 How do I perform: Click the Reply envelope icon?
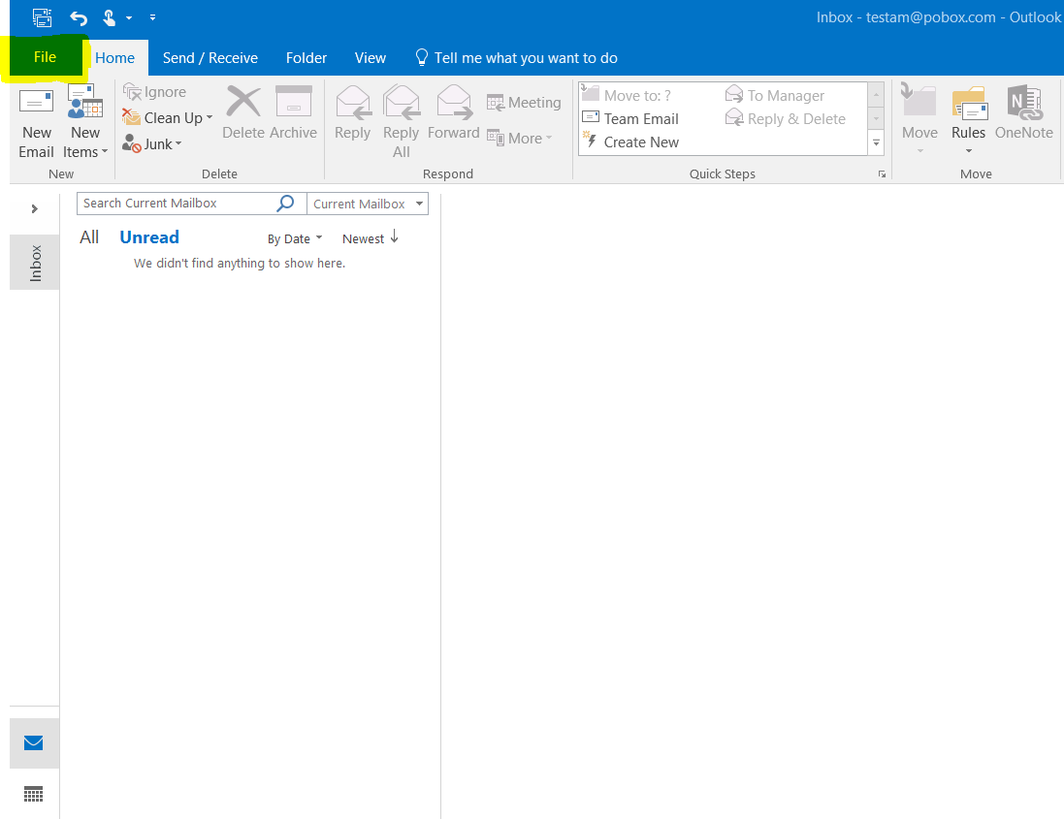[353, 103]
